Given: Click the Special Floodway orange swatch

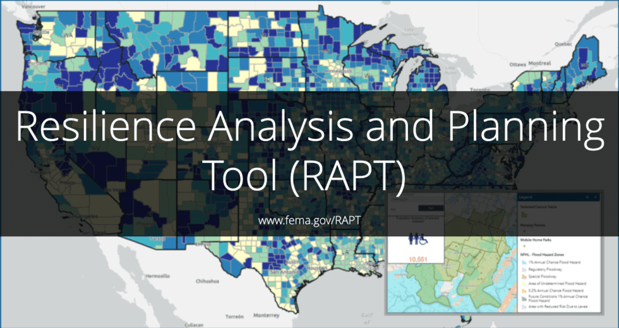Looking at the screenshot, I should coord(524,276).
